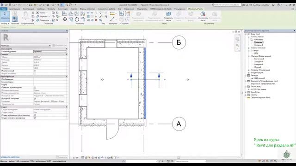Open the Уровень 2 floor plan view
Viewport: 296px width, 166px height.
point(259,45)
